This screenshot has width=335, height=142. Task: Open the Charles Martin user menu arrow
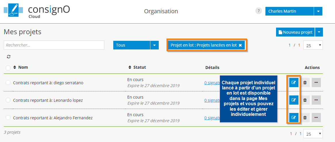[x=318, y=11]
